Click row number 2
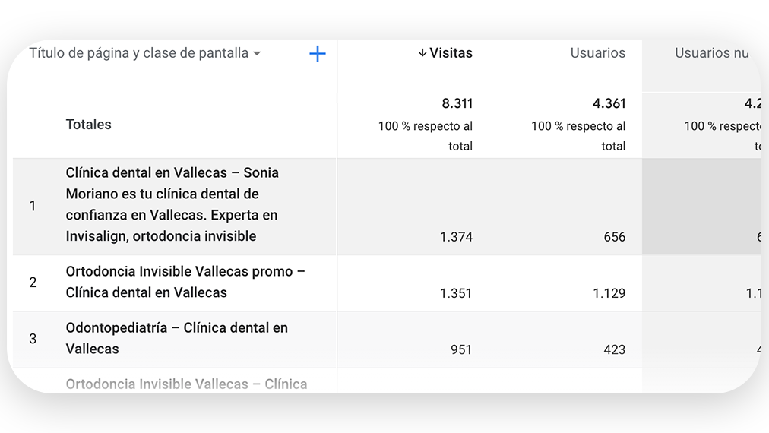This screenshot has height=433, width=769. point(33,283)
